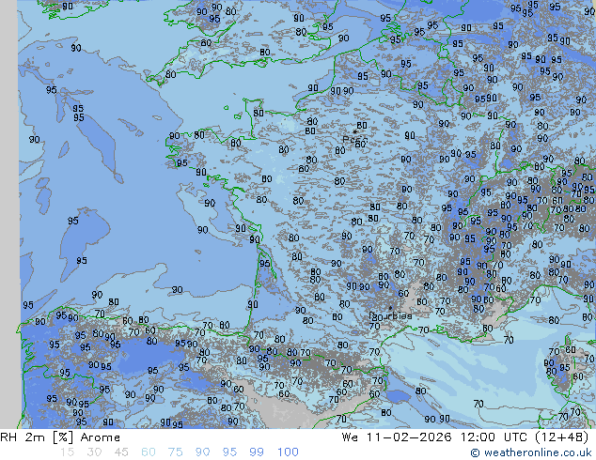Click the Bourbies city name label
This screenshot has width=596, height=460.
(391, 316)
